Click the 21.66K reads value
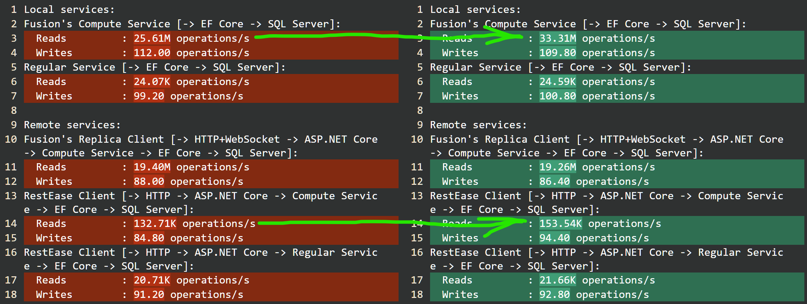 point(558,280)
